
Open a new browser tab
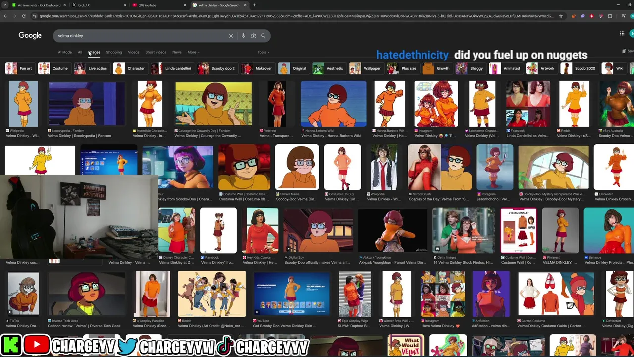[254, 5]
